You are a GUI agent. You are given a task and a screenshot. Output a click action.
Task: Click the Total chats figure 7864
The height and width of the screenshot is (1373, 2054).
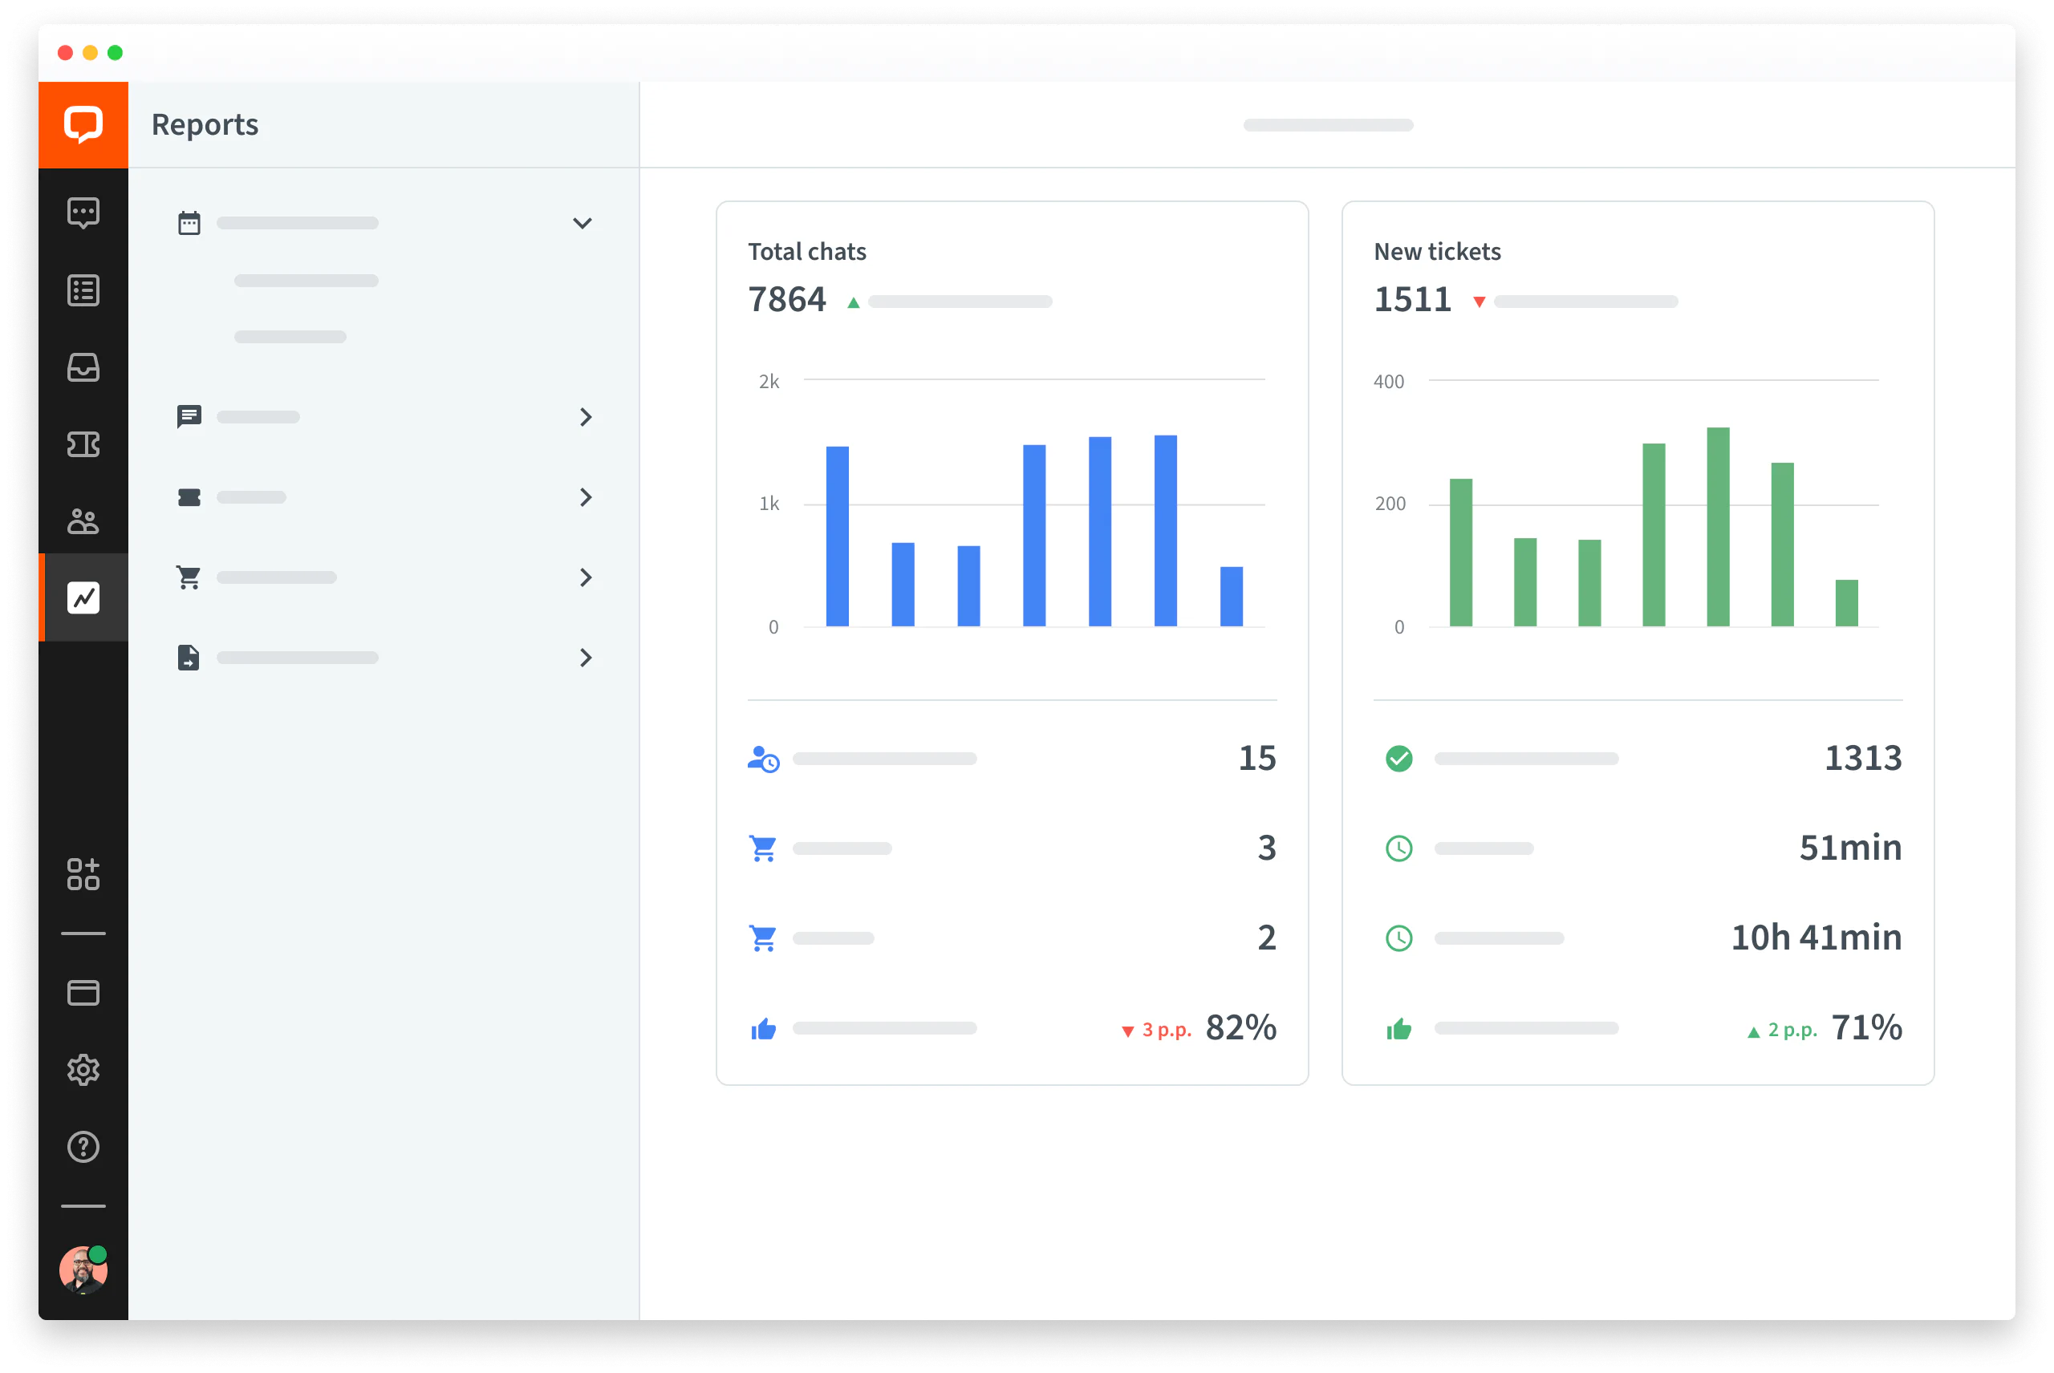pyautogui.click(x=786, y=298)
